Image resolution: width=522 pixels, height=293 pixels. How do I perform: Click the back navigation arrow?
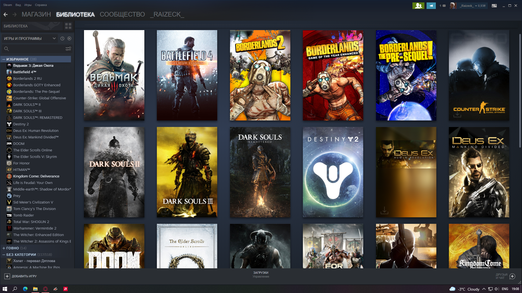tap(5, 14)
